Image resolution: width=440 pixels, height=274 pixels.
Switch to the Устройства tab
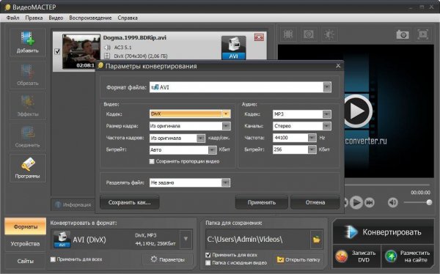point(25,244)
